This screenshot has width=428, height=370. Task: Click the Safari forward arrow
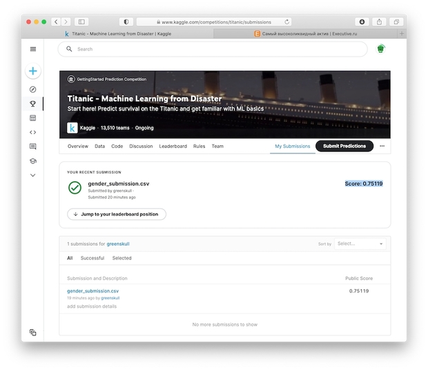click(66, 22)
